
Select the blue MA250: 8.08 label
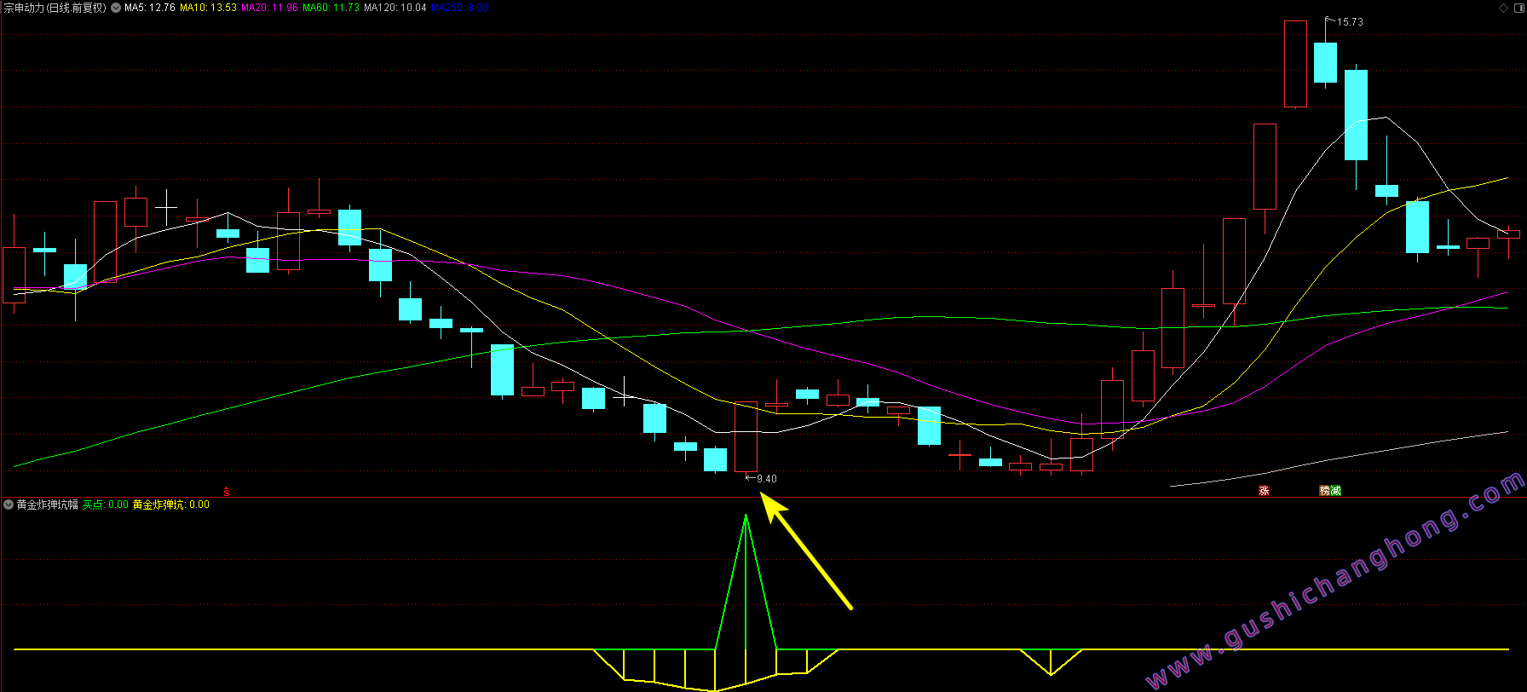(x=459, y=8)
